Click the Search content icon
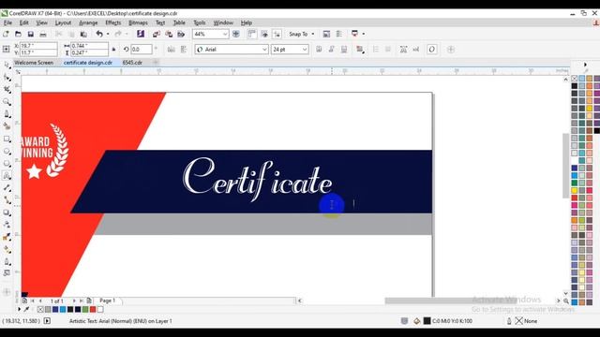The height and width of the screenshot is (337, 600). 141,34
